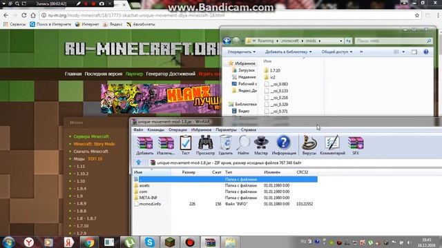Image resolution: width=442 pixels, height=248 pixels.
Task: Open Explorer recent pages dropdown arrow
Action: pyautogui.click(x=242, y=41)
